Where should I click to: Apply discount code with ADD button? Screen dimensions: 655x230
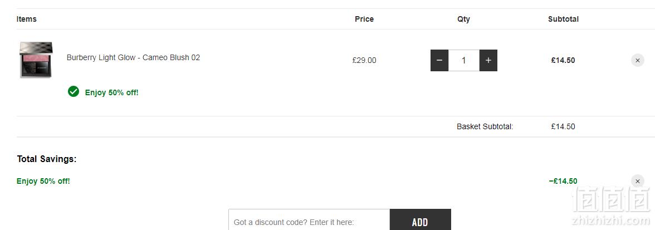tap(420, 220)
